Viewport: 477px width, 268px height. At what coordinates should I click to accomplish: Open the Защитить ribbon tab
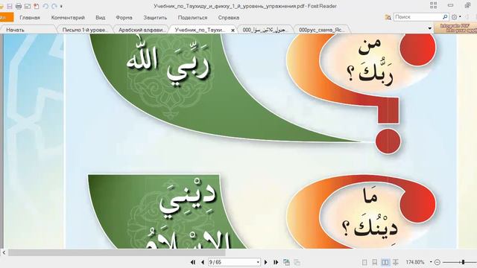pos(155,18)
